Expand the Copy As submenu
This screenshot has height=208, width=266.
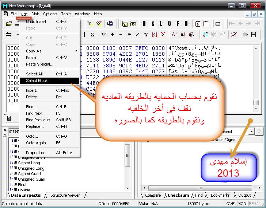(x=50, y=51)
